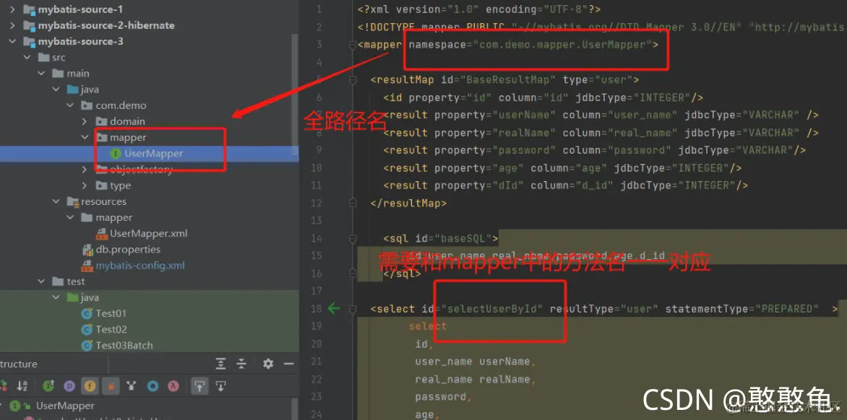Screen dimensions: 847x420
Task: Click closing resultMap tag on line 12
Action: tap(408, 204)
